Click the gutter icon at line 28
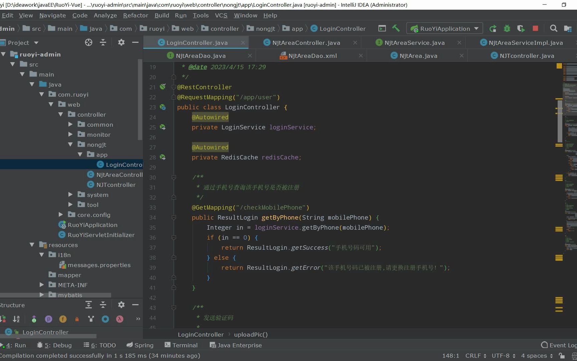The width and height of the screenshot is (577, 361). (163, 157)
